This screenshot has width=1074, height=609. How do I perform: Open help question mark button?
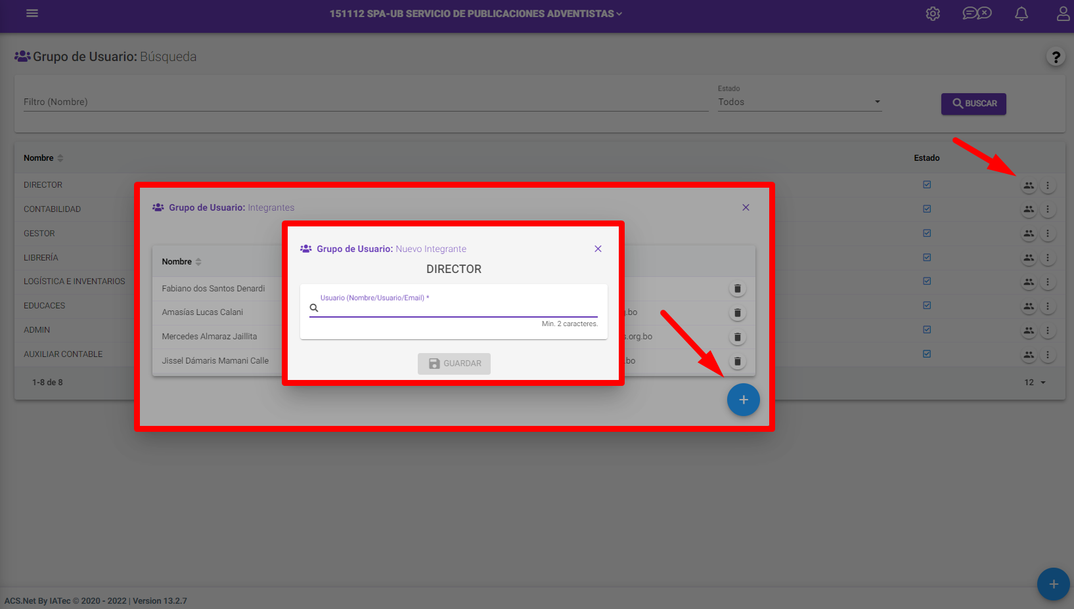pyautogui.click(x=1056, y=57)
